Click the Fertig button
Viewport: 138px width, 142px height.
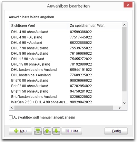(116, 131)
